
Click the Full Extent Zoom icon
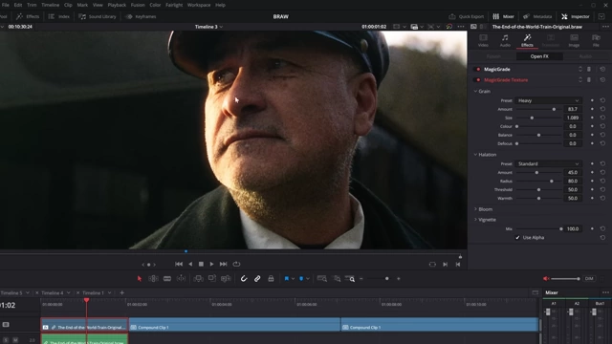322,279
